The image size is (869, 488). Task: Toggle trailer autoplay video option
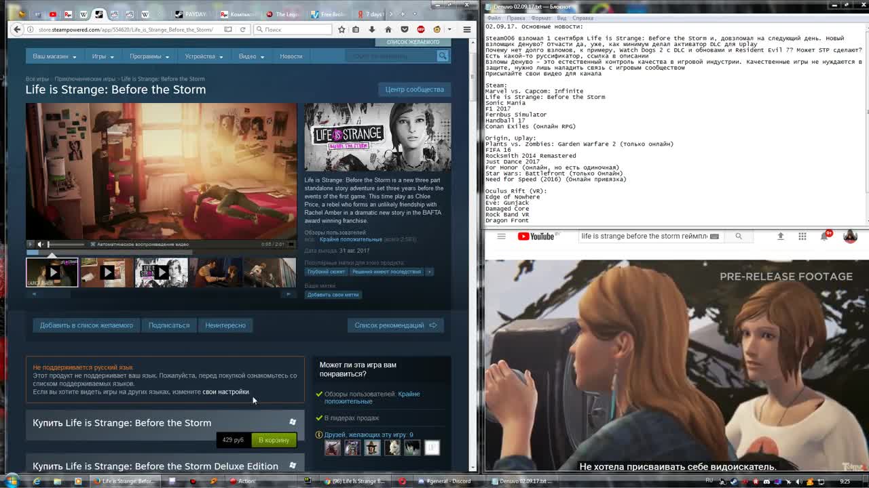pyautogui.click(x=140, y=244)
